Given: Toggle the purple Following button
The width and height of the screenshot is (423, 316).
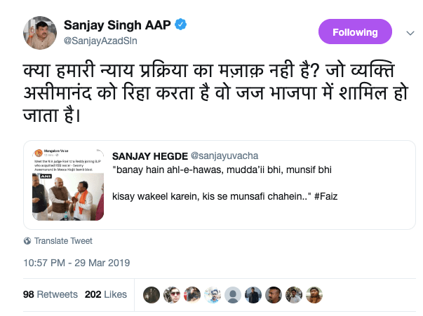Looking at the screenshot, I should (x=355, y=32).
